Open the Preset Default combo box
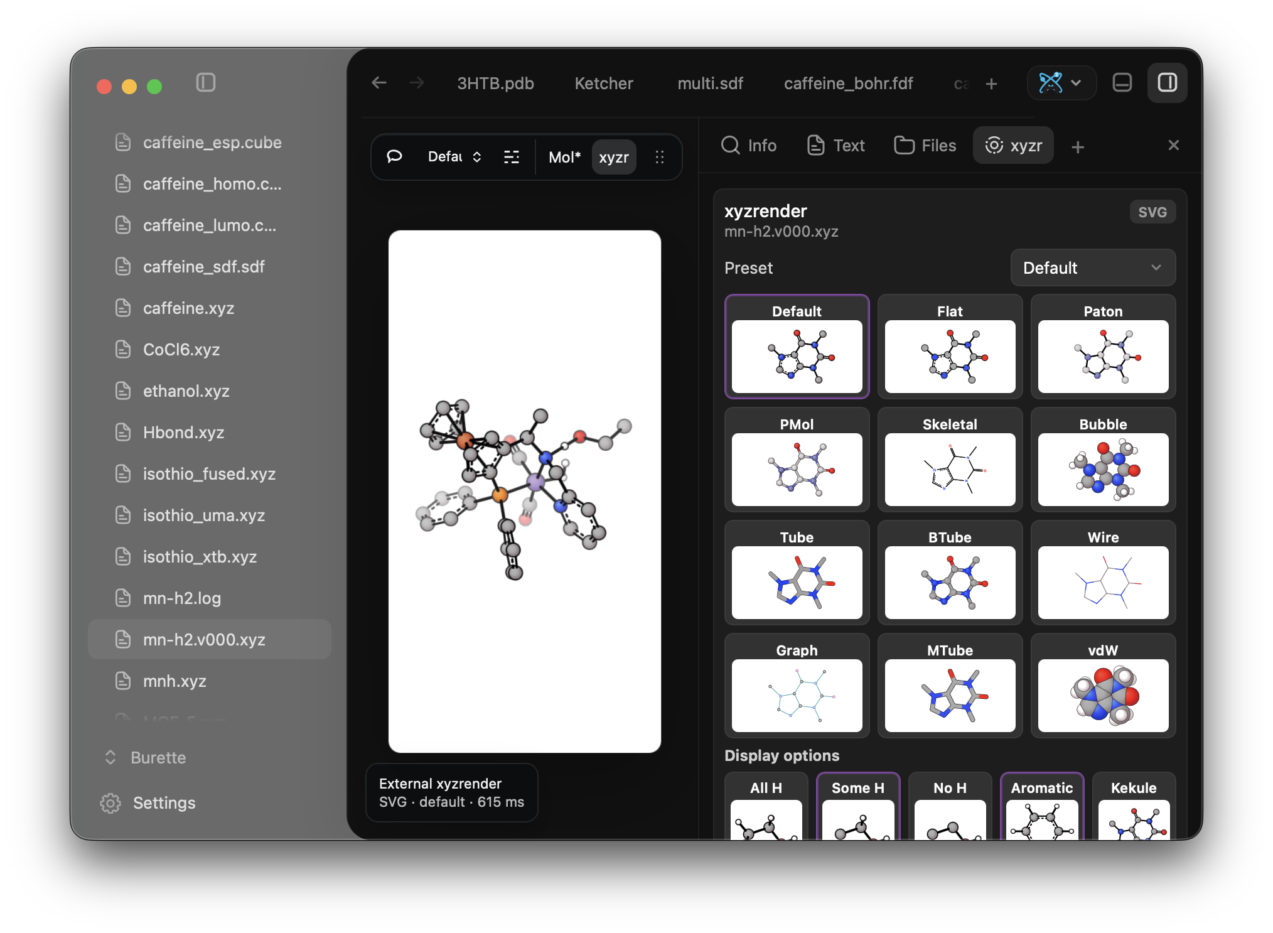The width and height of the screenshot is (1273, 933). pos(1093,268)
